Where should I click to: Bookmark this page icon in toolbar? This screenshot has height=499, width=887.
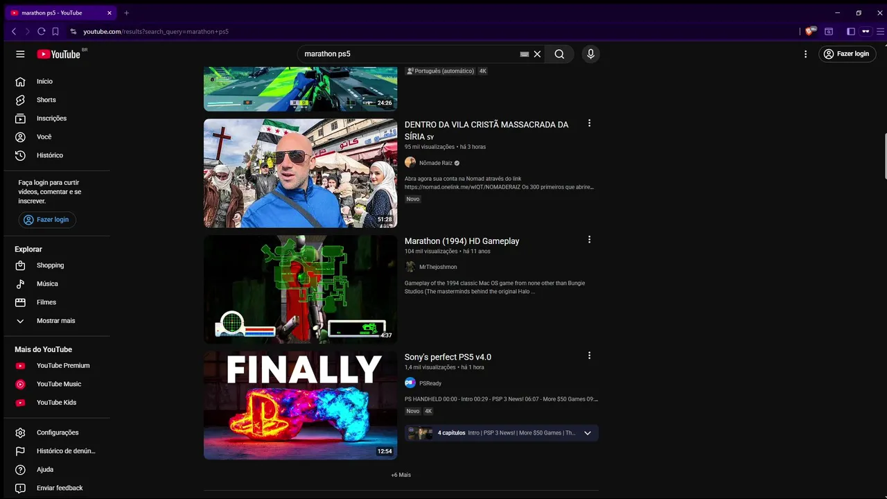tap(55, 31)
